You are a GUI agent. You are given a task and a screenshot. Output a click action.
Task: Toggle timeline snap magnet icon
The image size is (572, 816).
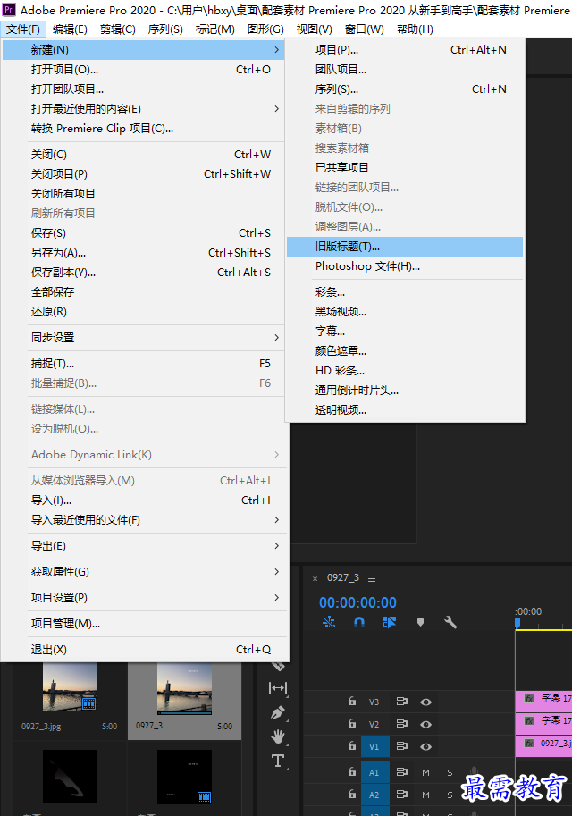click(x=359, y=622)
